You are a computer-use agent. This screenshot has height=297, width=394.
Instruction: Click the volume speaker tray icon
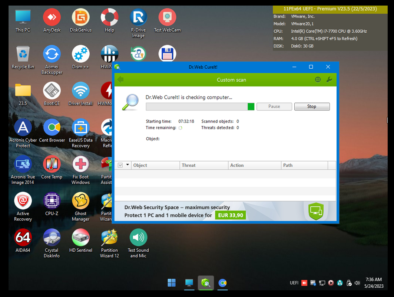click(x=357, y=283)
